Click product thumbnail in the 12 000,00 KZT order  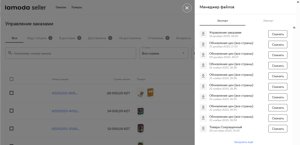(140, 128)
